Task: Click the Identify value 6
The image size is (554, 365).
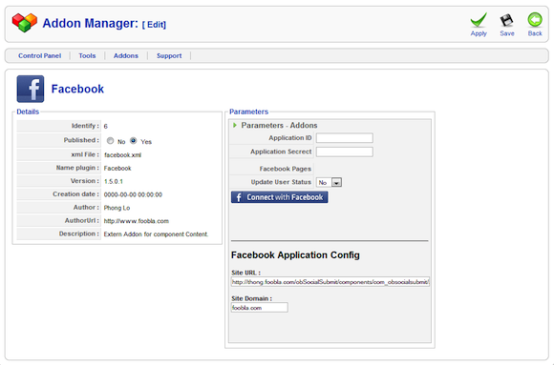Action: coord(106,126)
